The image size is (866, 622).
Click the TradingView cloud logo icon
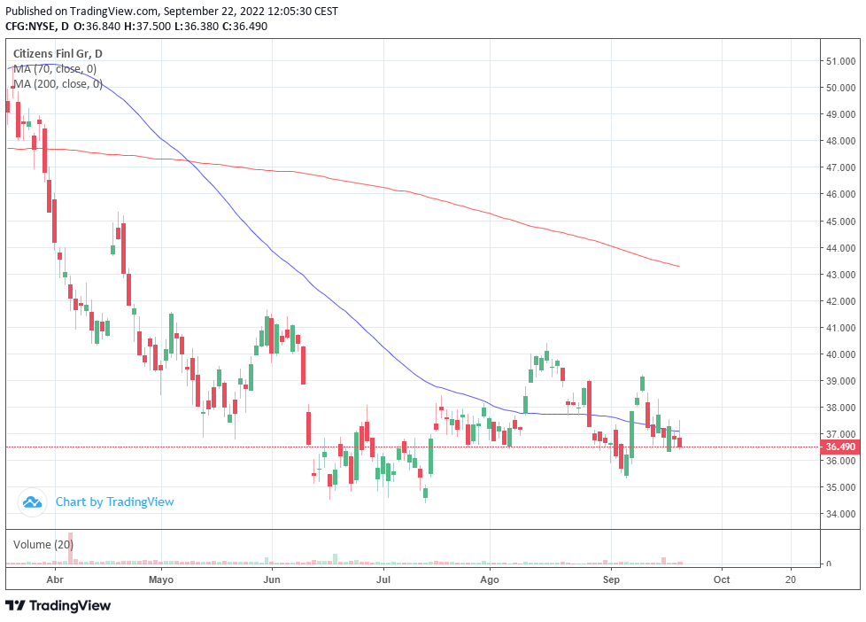[32, 502]
